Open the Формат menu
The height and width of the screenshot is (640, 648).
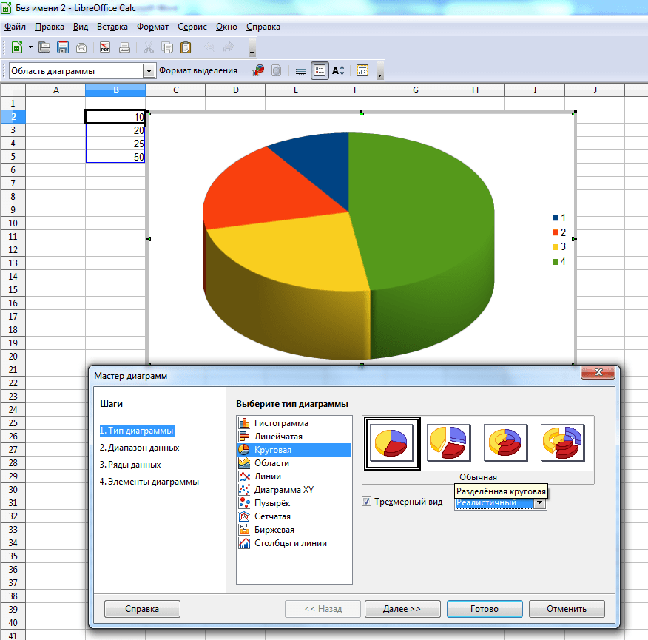152,27
